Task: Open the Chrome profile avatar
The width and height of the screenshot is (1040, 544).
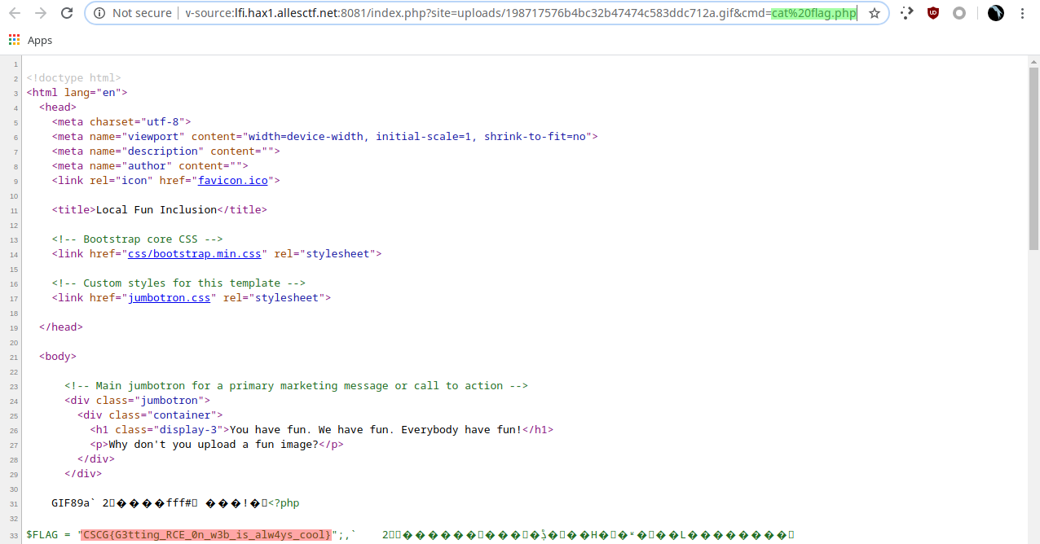Action: click(x=995, y=13)
